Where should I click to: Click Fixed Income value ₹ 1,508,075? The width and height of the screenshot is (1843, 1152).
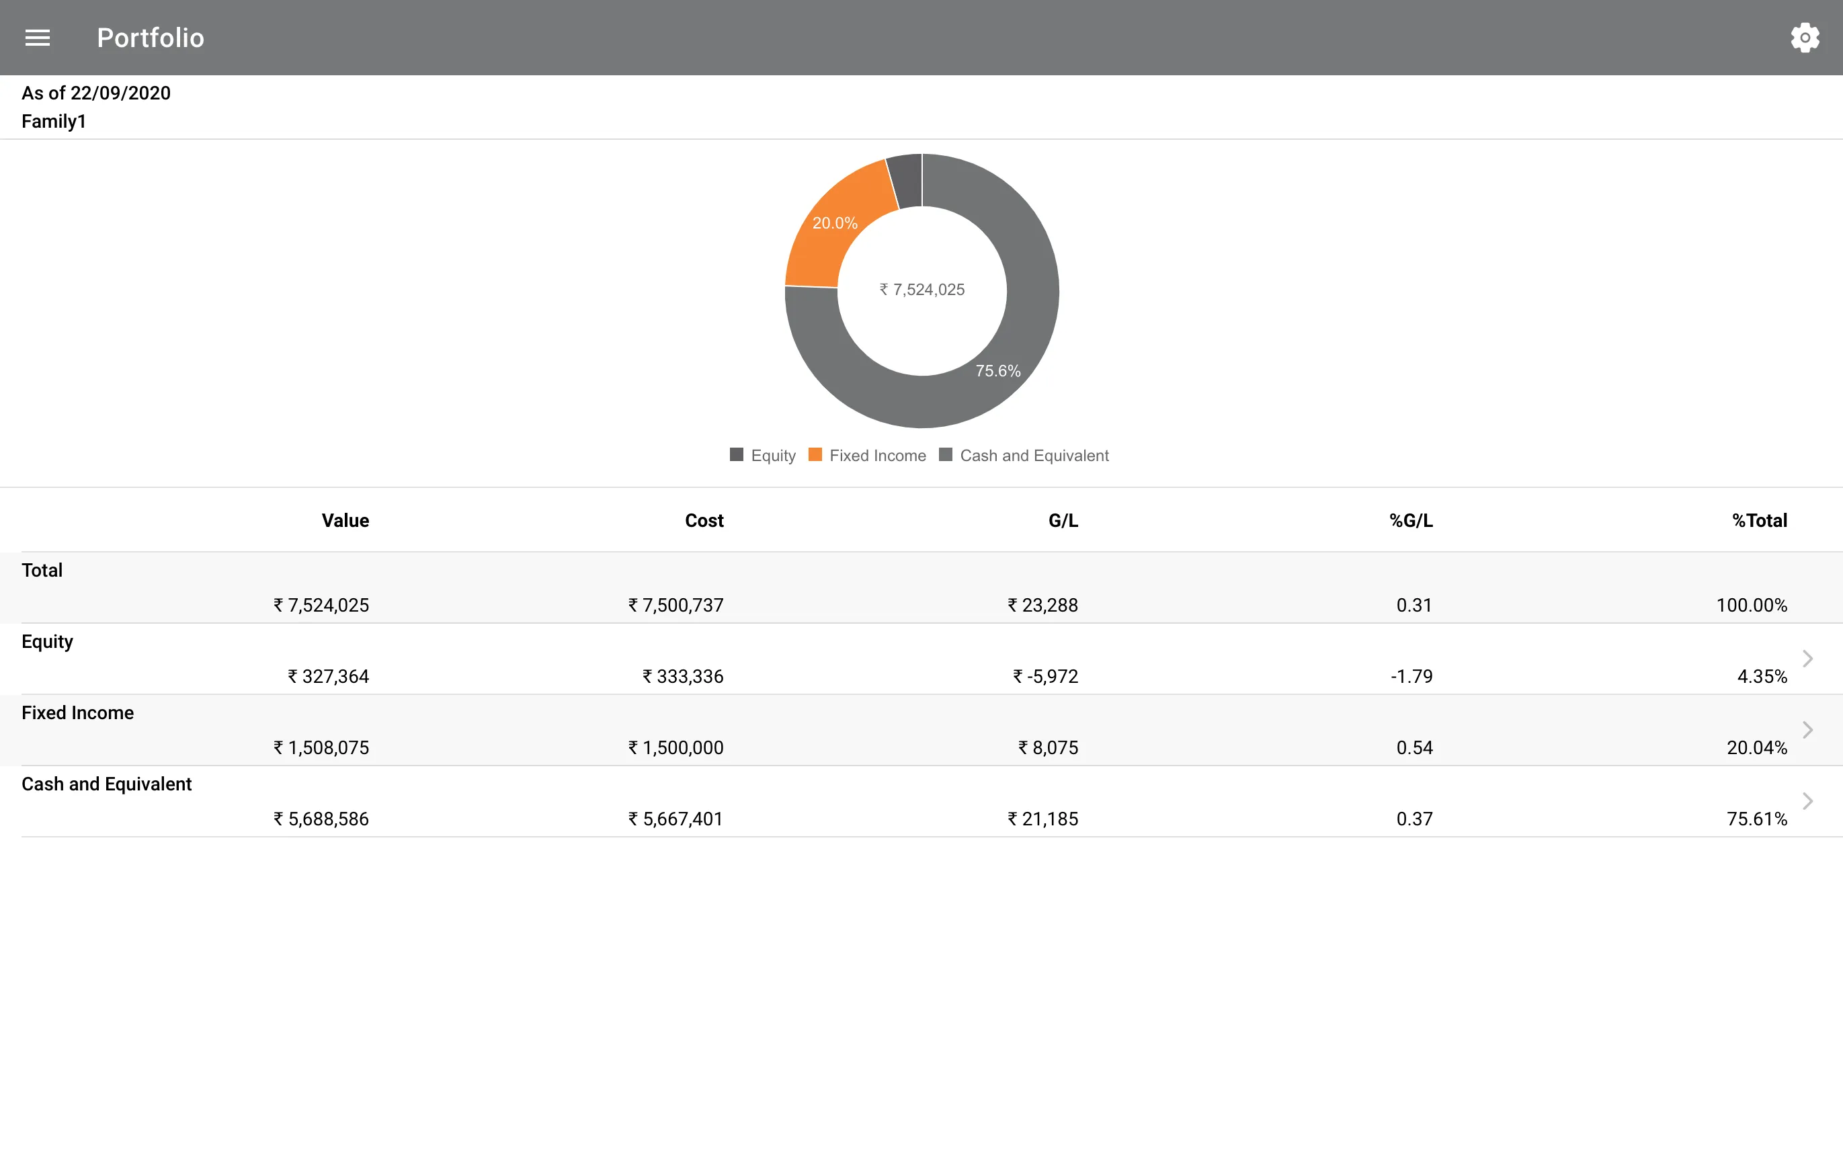pyautogui.click(x=321, y=747)
